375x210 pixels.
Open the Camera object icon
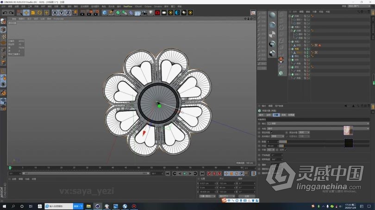pos(144,12)
